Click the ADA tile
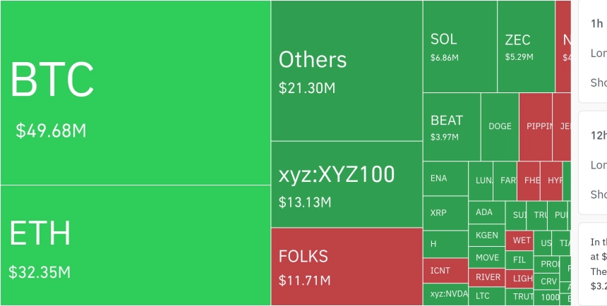The image size is (607, 306). point(486,212)
